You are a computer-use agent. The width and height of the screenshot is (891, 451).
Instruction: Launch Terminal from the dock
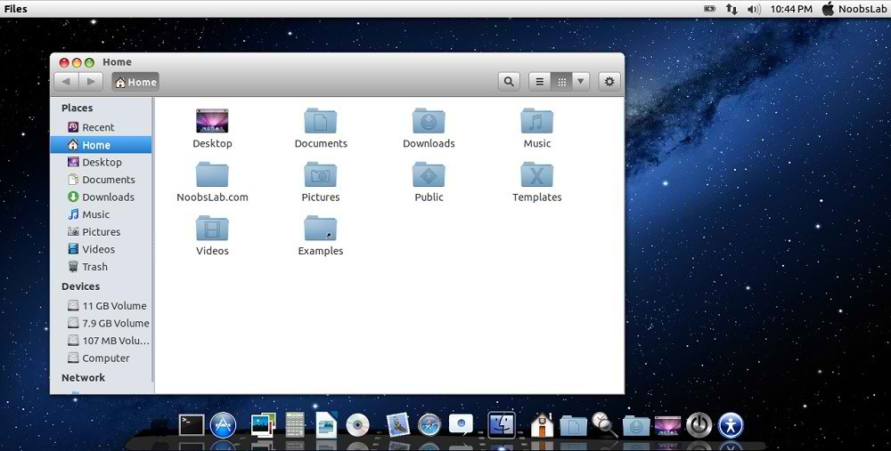point(192,425)
